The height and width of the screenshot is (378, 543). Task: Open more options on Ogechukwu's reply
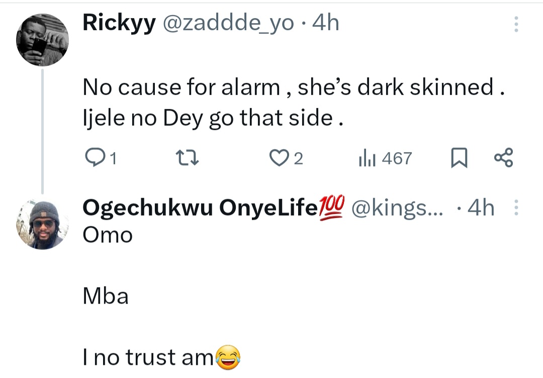click(515, 208)
